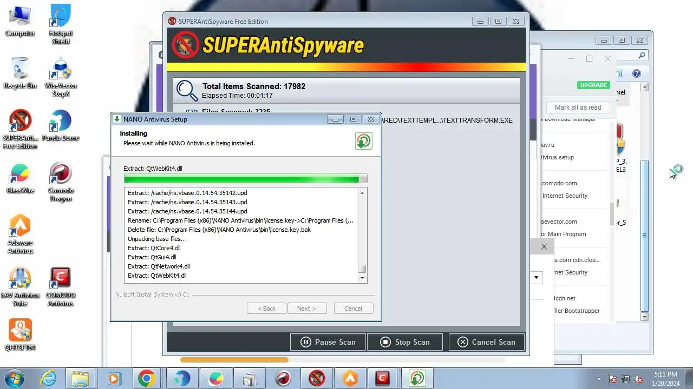Switch to COMODO Antivirus taskbar item
693x389 pixels.
383,379
